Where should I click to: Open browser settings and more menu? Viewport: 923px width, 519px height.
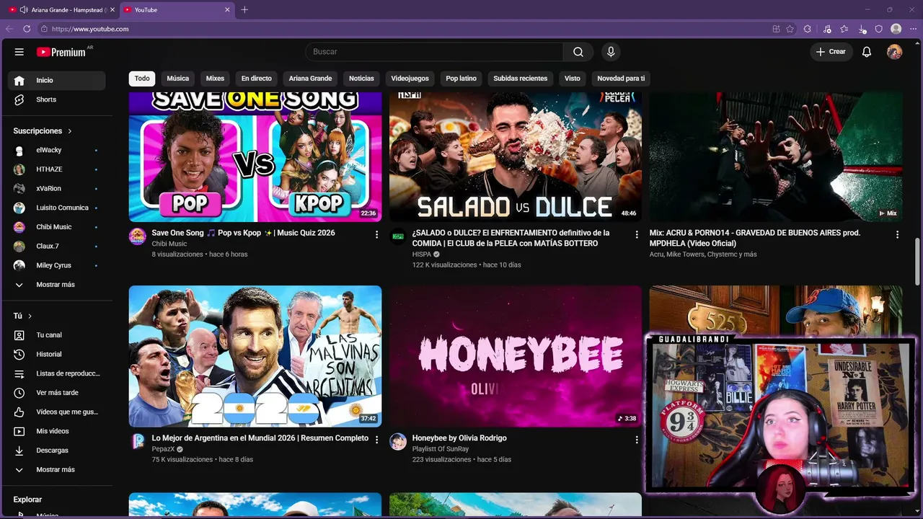click(914, 29)
